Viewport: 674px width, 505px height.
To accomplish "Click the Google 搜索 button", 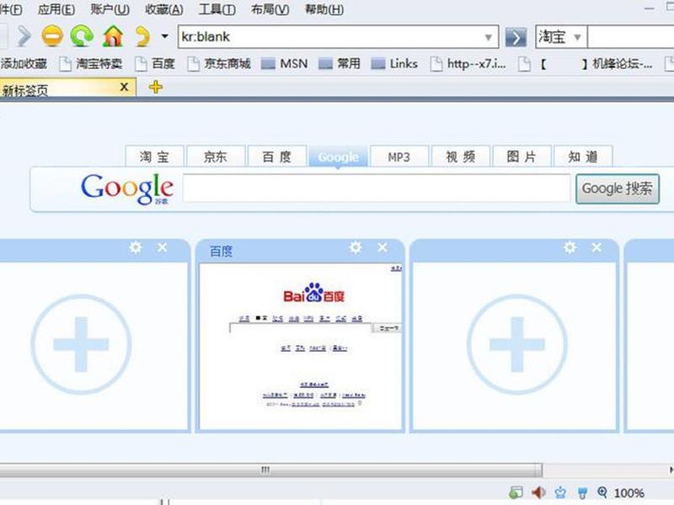I will [x=618, y=189].
